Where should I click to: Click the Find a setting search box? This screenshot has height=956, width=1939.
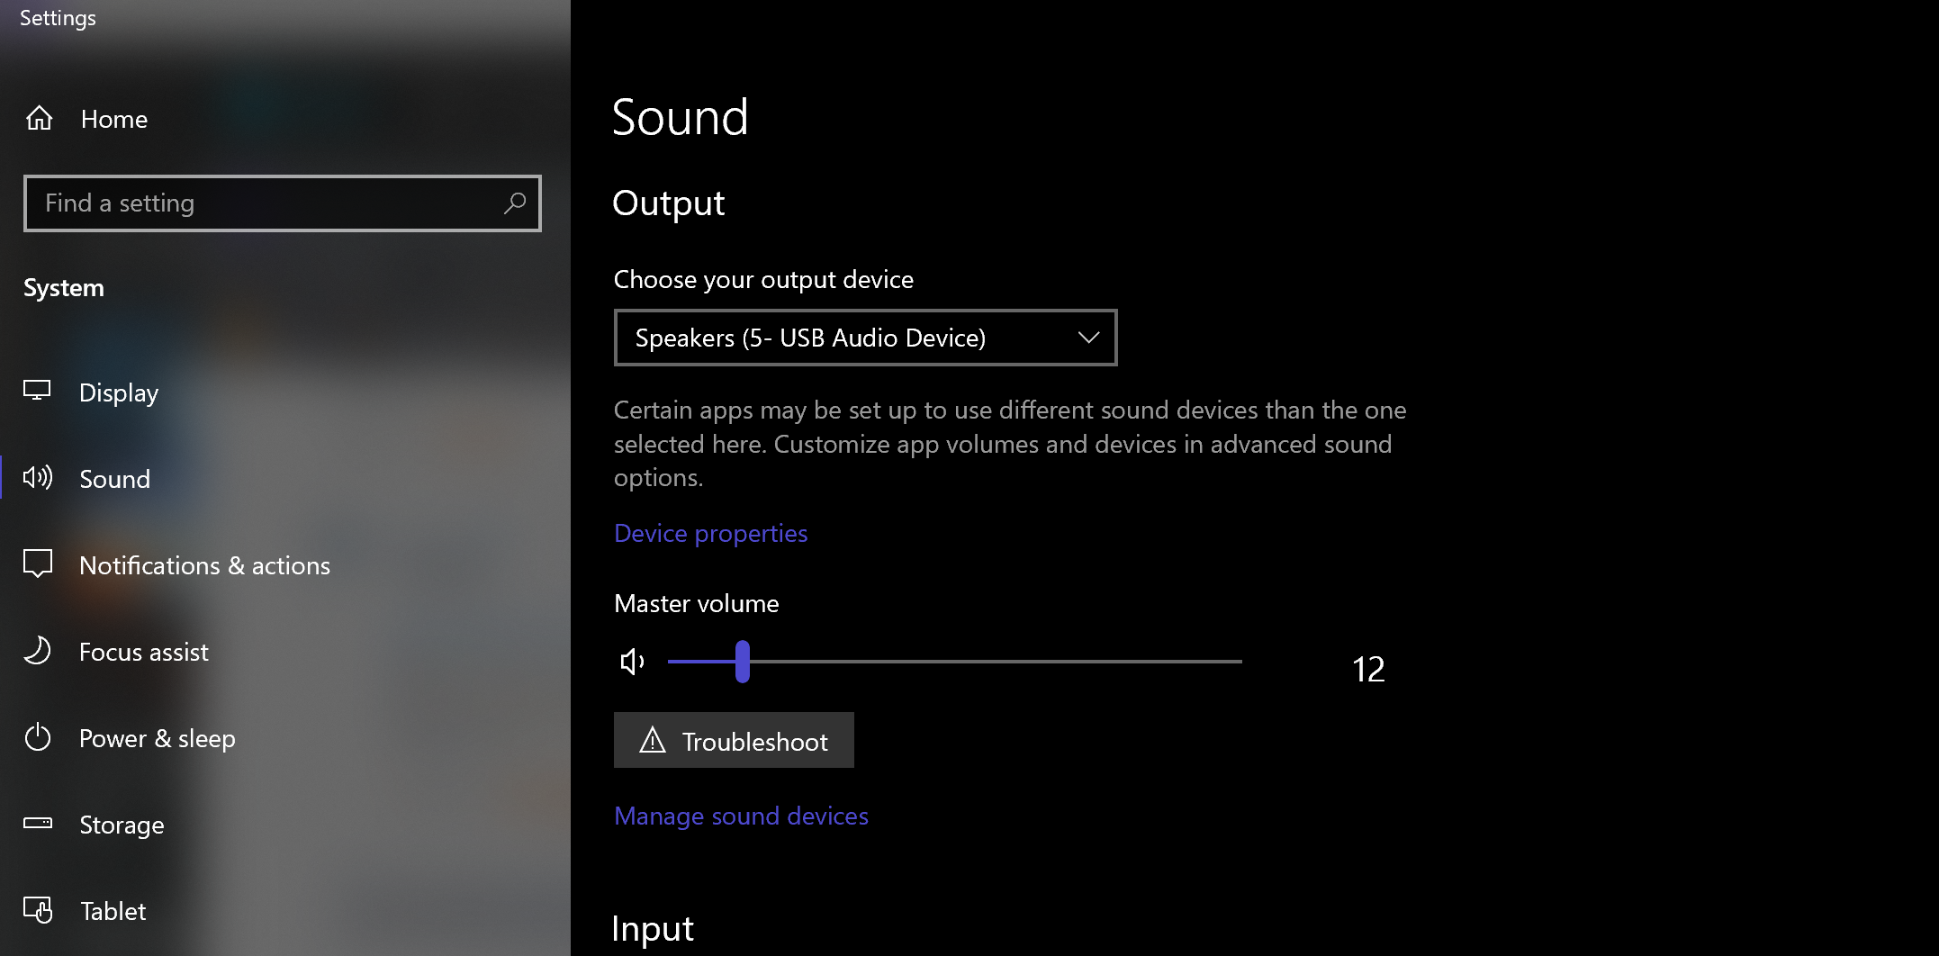click(270, 203)
